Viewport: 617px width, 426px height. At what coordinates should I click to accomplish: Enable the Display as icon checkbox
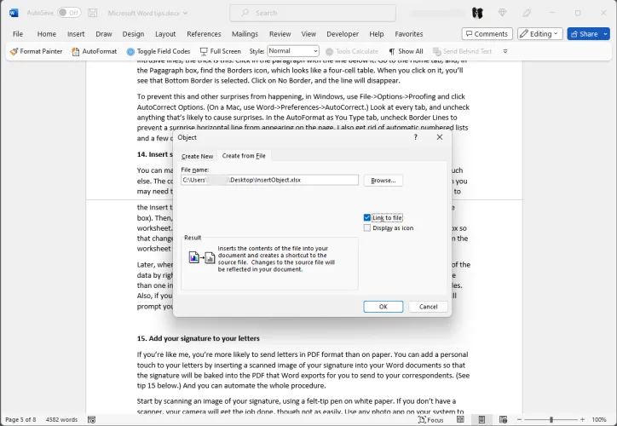(x=367, y=227)
